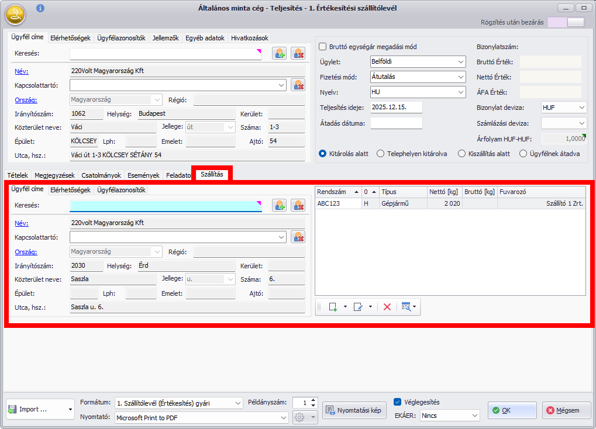
Task: Uncheck the Véglegesítés checkbox
Action: click(x=398, y=402)
